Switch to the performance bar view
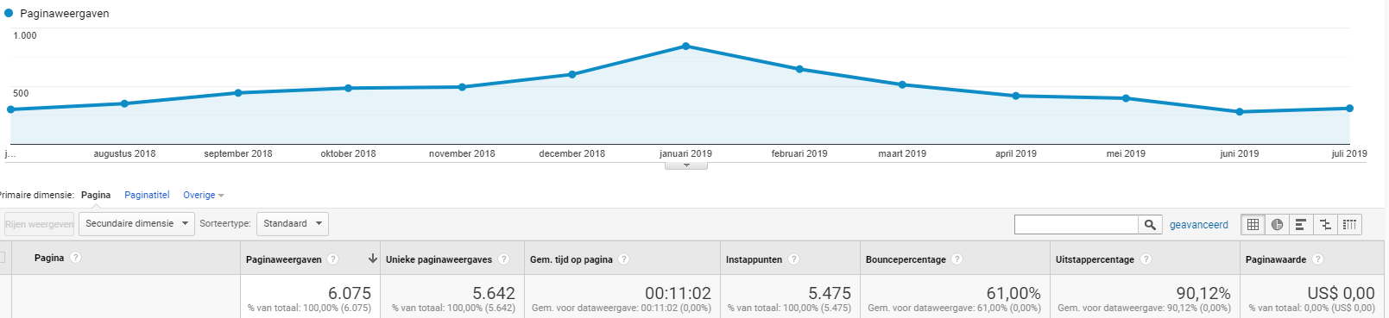This screenshot has width=1389, height=318. 1301,224
